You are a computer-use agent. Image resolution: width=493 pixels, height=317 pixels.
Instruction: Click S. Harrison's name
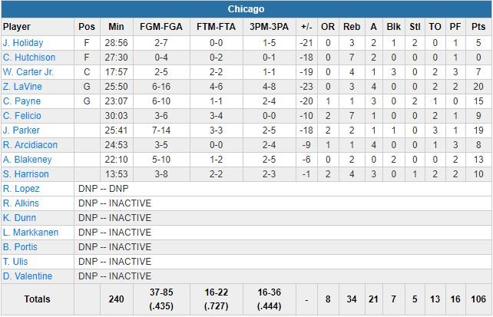(x=26, y=174)
